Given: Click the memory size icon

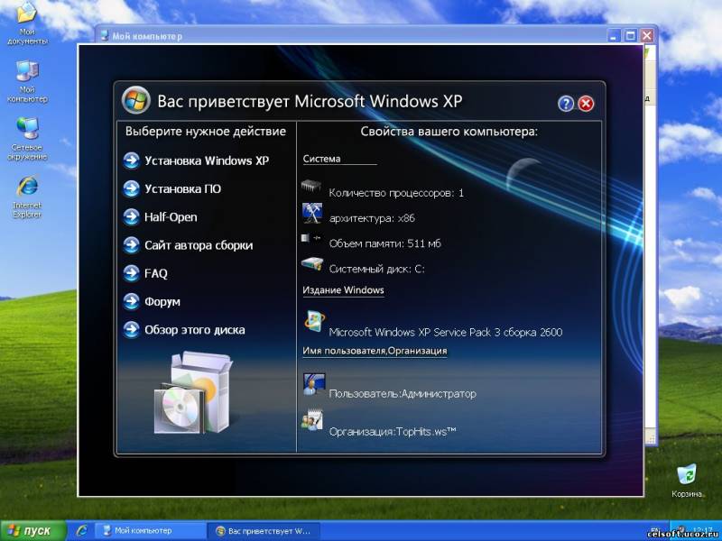Looking at the screenshot, I should [x=311, y=238].
